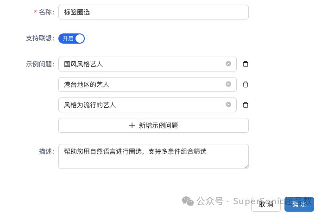Toggle the 支持联想 switch off
322x214 pixels.
(72, 39)
